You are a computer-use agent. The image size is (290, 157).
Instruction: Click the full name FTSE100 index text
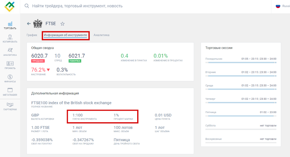71,103
